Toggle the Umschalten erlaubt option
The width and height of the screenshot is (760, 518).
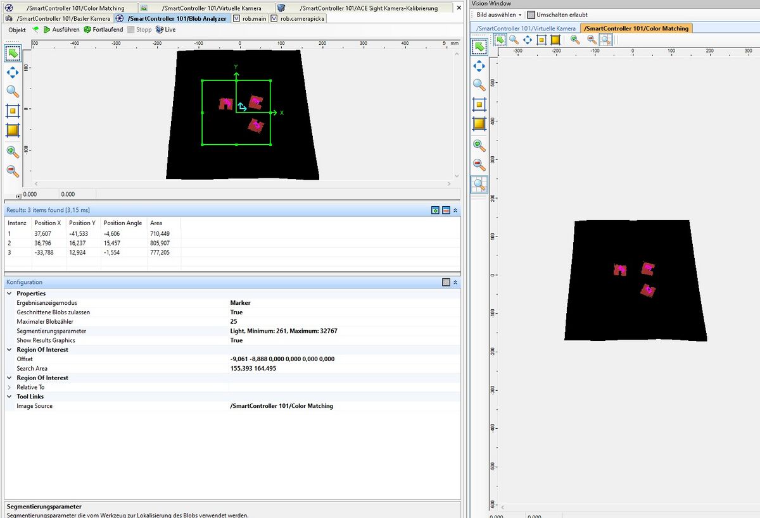[x=531, y=15]
